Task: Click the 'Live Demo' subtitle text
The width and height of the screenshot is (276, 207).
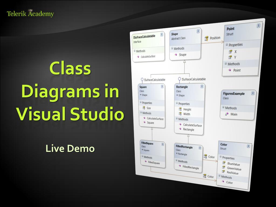Action: 70,149
